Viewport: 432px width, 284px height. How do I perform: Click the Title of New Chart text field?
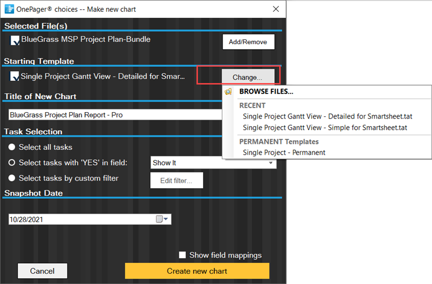coord(115,115)
